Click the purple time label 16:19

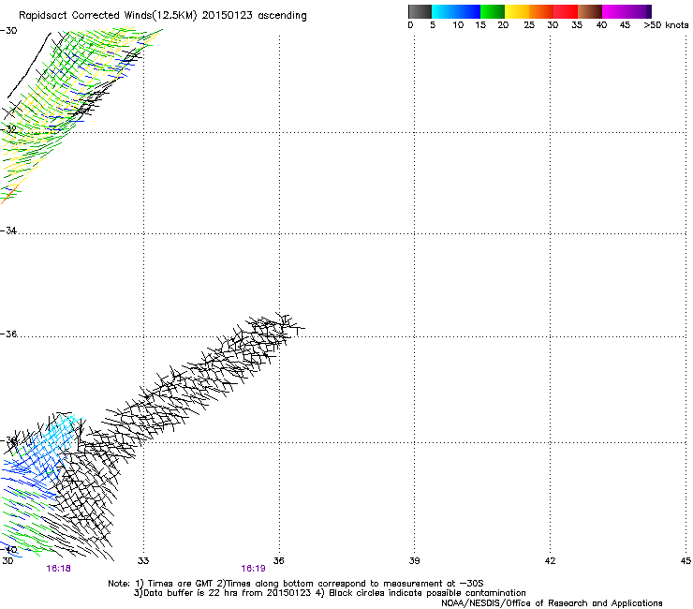point(253,569)
